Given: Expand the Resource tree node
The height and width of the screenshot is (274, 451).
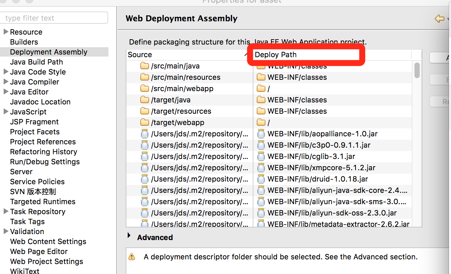Looking at the screenshot, I should (6, 32).
